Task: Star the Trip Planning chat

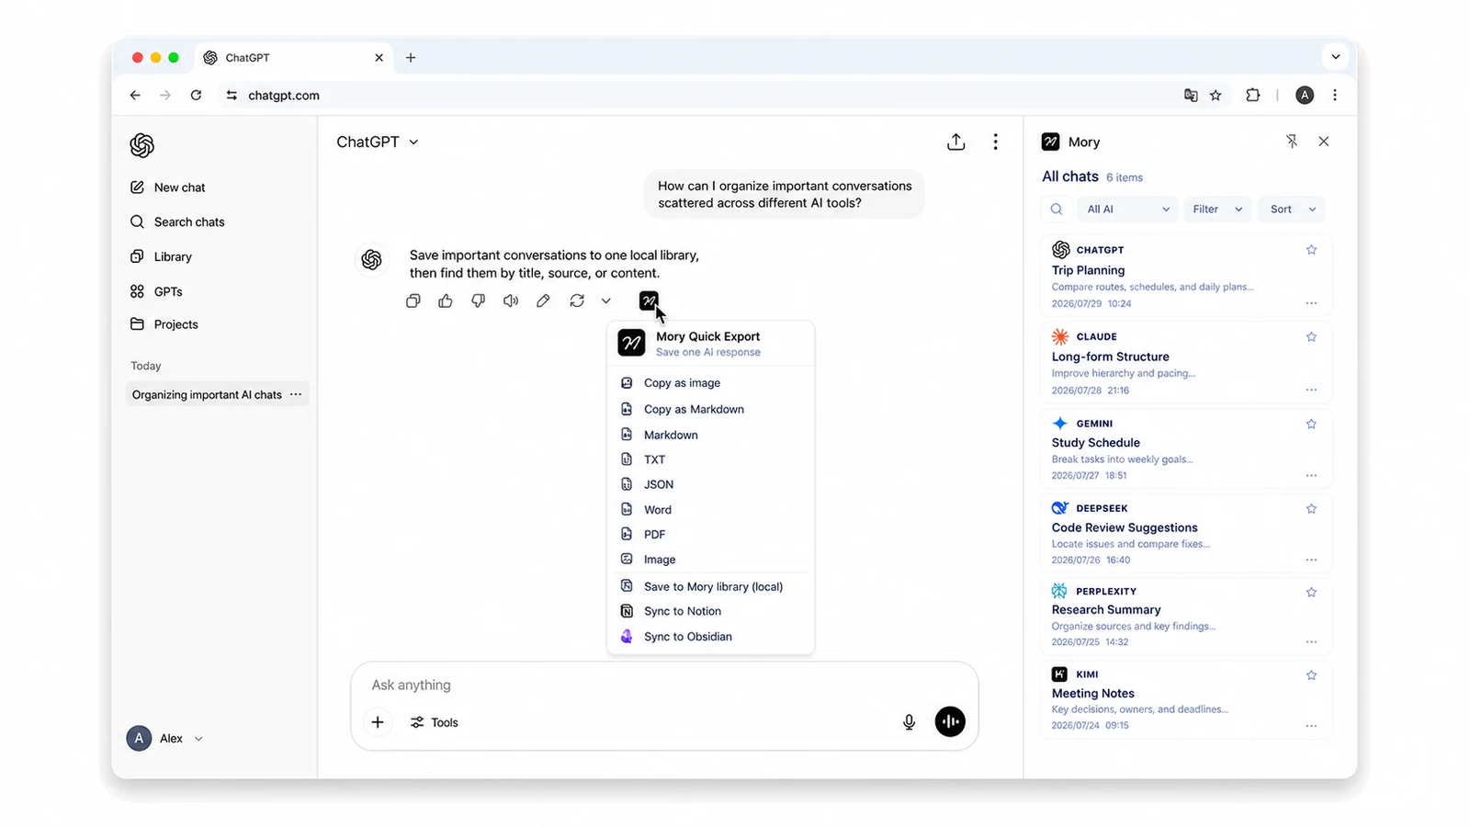Action: click(1311, 250)
